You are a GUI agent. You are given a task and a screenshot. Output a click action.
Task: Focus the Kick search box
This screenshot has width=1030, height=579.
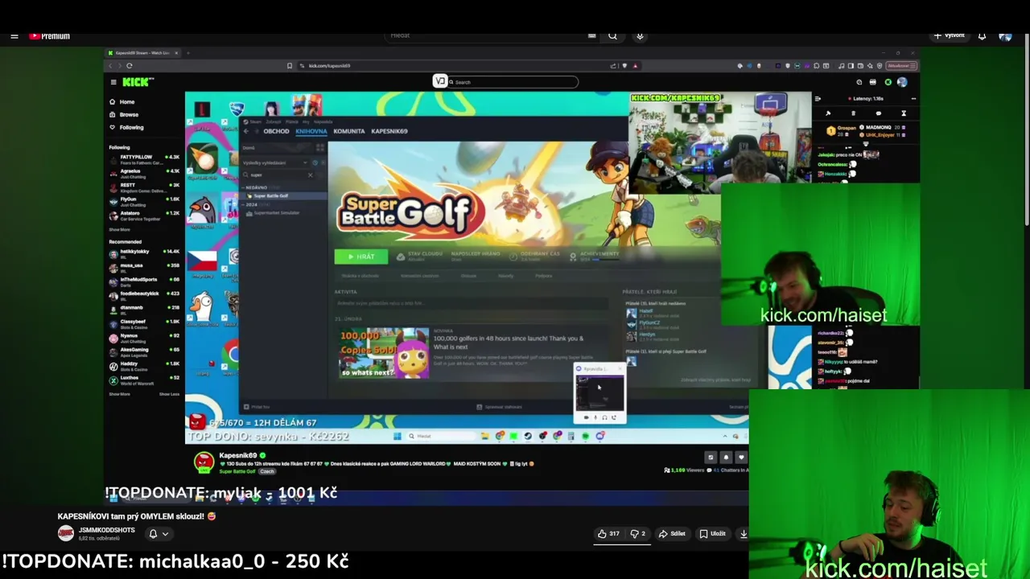pos(513,82)
